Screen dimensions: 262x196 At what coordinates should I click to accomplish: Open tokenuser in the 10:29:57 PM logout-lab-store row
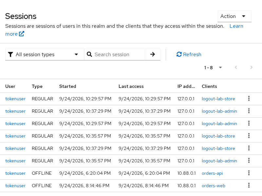(15, 99)
